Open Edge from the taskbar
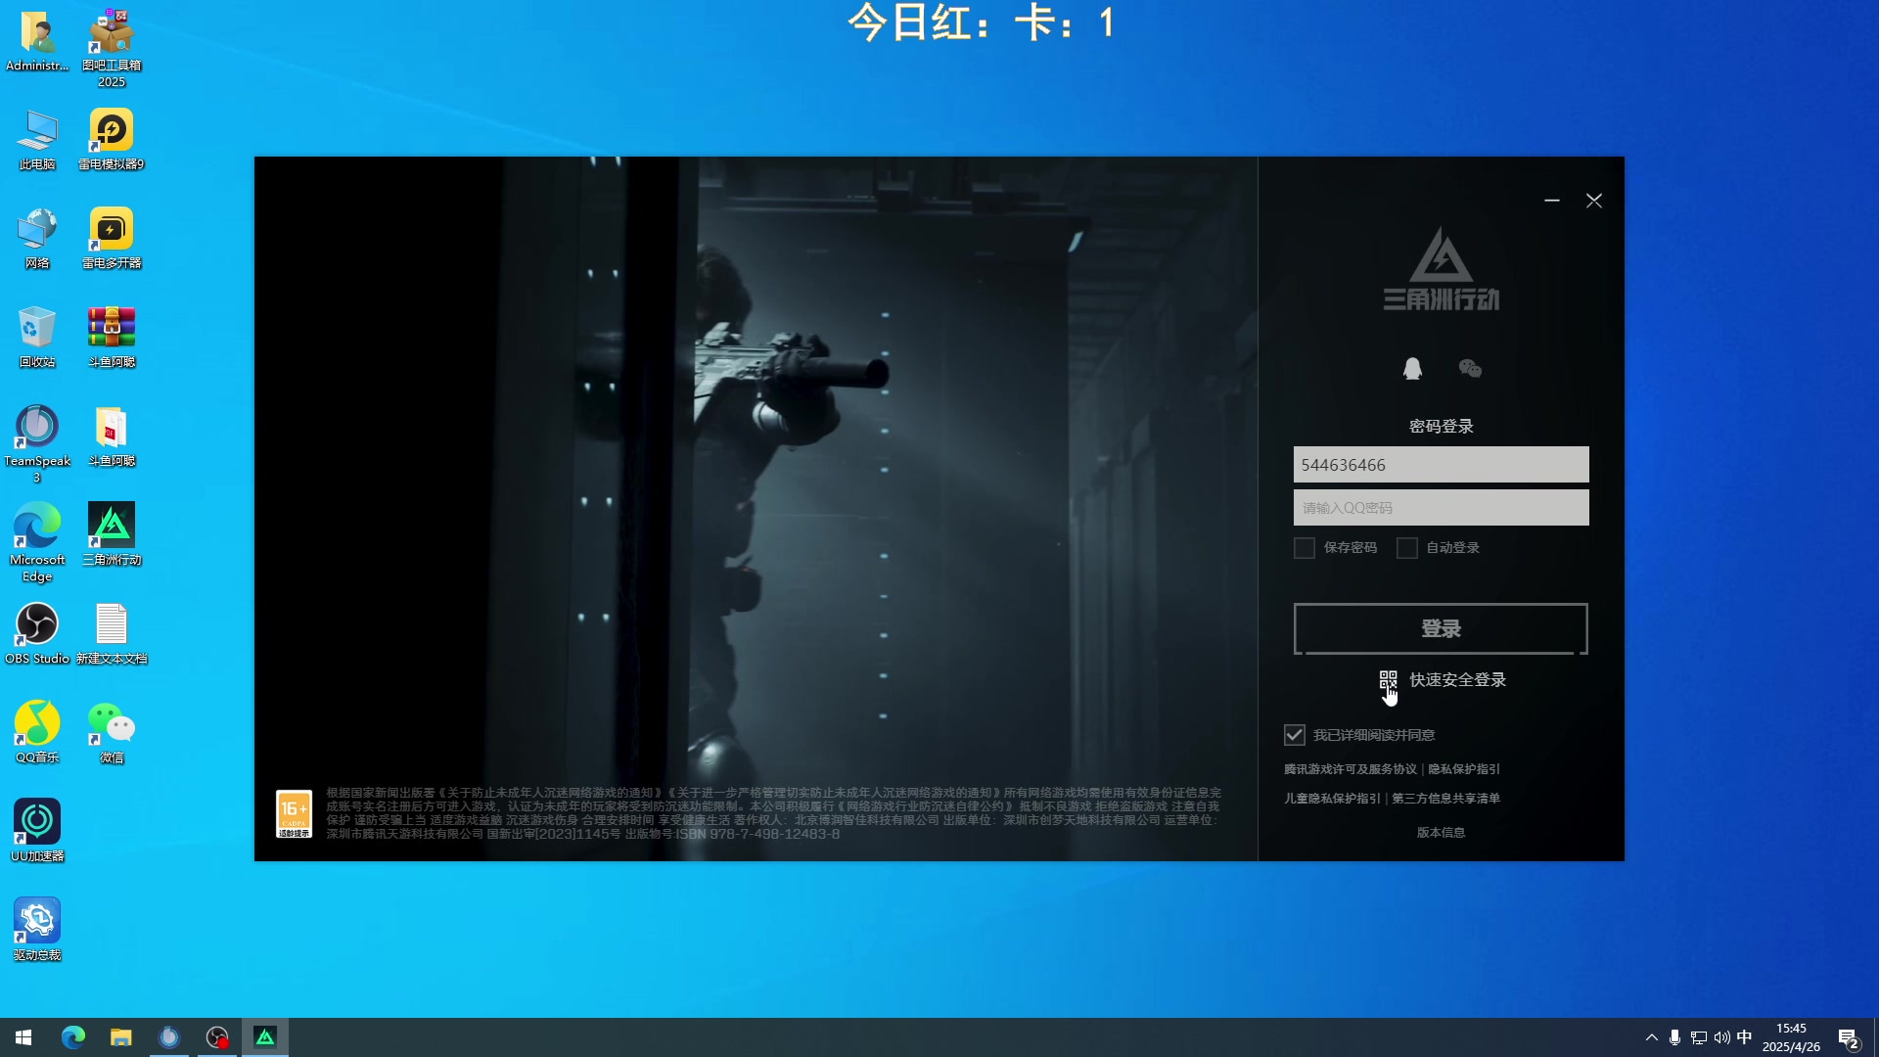The height and width of the screenshot is (1057, 1879). 73,1037
